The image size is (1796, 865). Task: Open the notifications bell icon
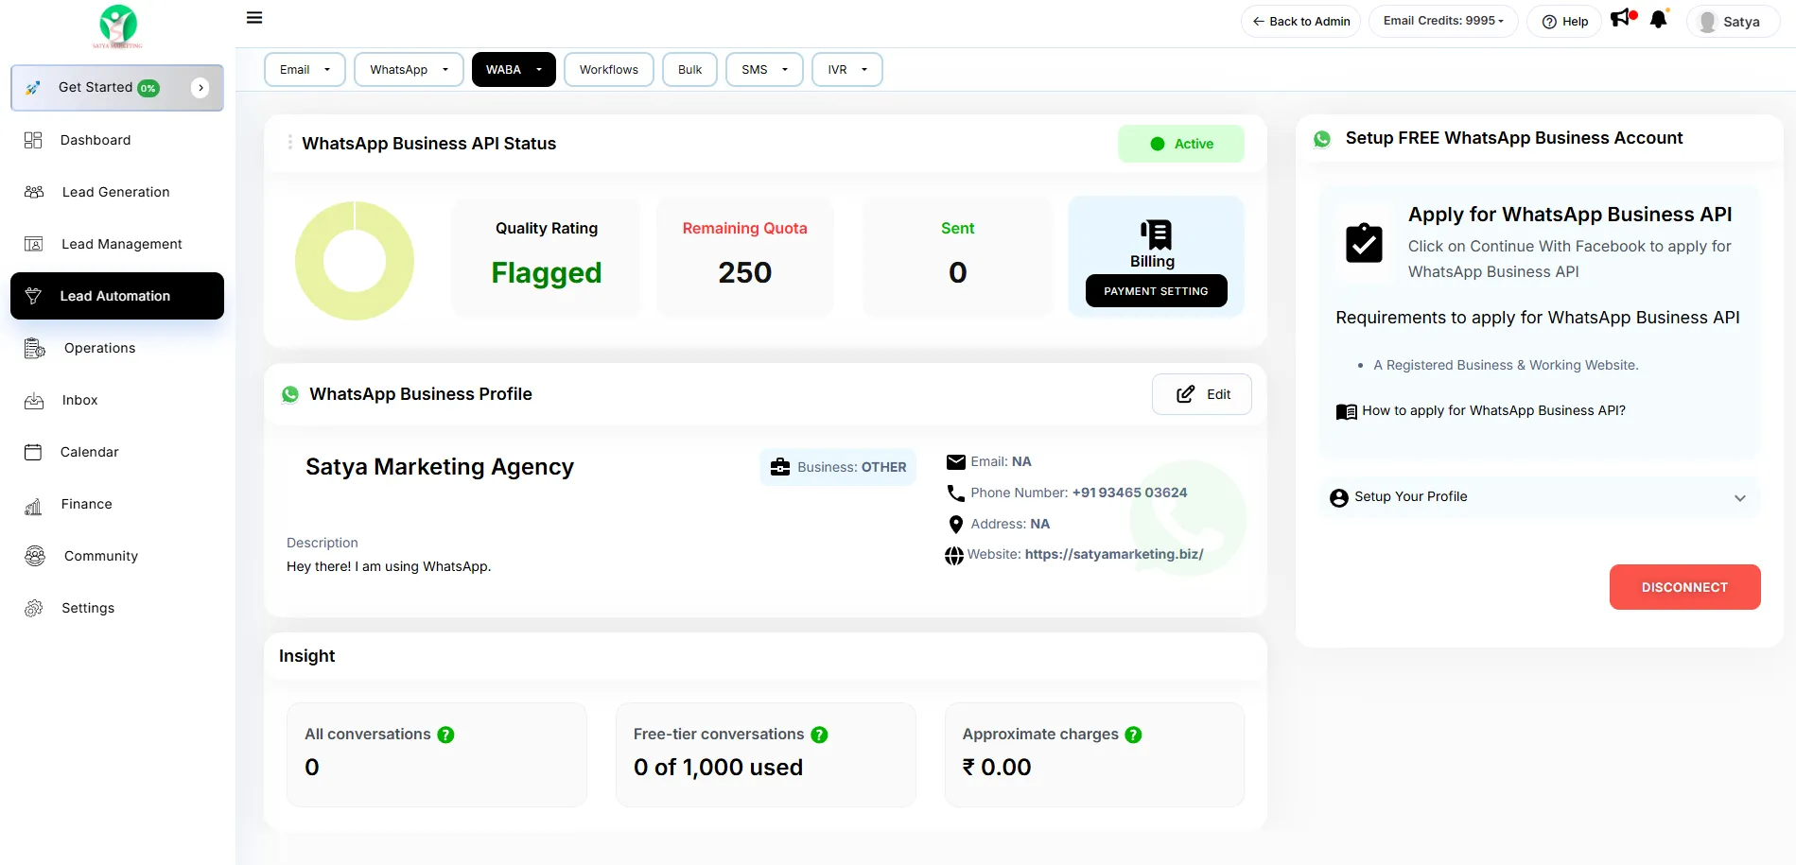[x=1658, y=20]
